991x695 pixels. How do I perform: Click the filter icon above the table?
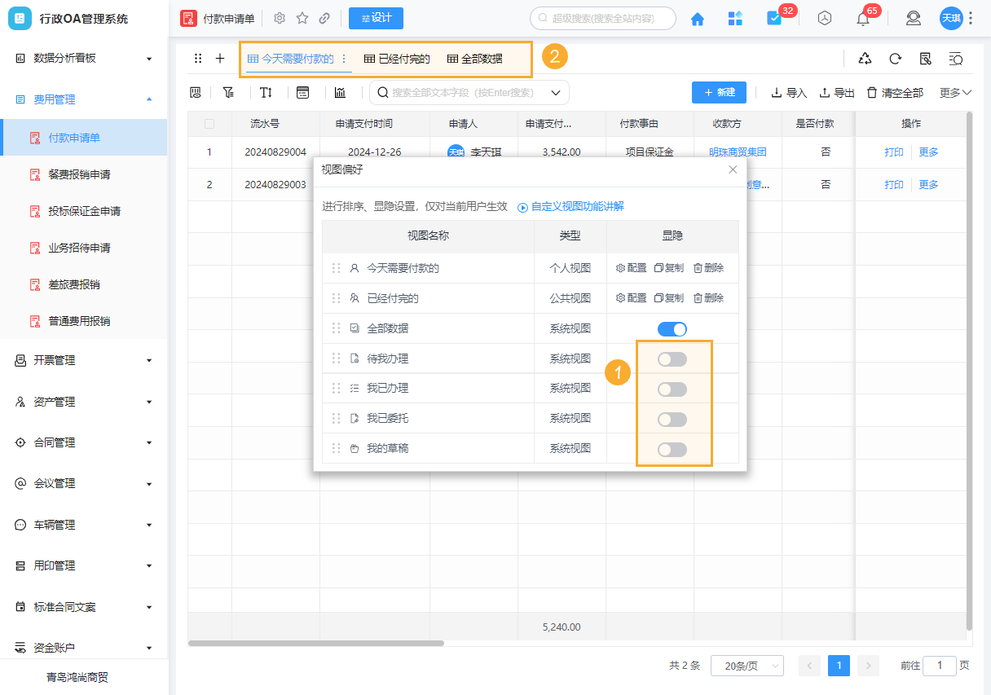[x=229, y=92]
